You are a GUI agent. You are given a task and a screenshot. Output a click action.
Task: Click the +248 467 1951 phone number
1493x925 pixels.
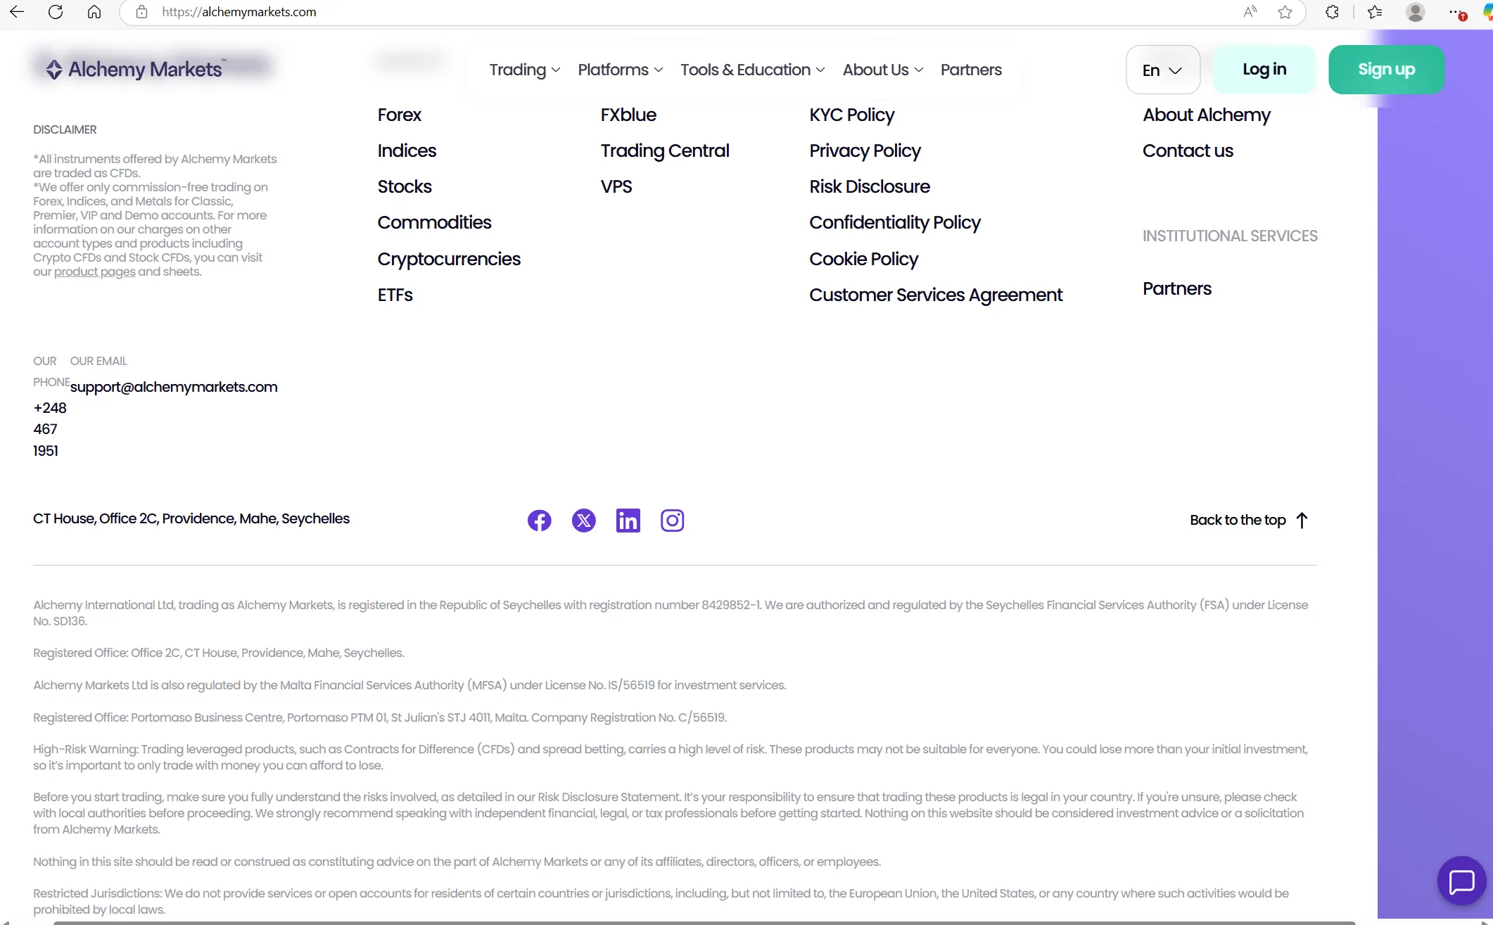tap(50, 429)
